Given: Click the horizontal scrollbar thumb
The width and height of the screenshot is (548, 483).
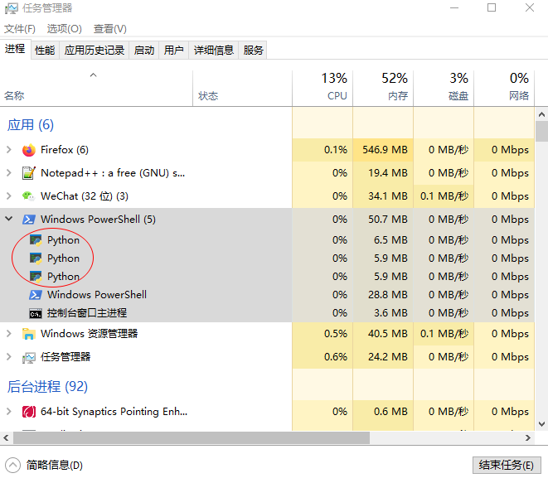Looking at the screenshot, I should click(192, 438).
